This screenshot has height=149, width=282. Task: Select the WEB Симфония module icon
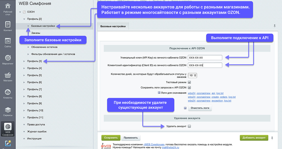tap(8, 128)
